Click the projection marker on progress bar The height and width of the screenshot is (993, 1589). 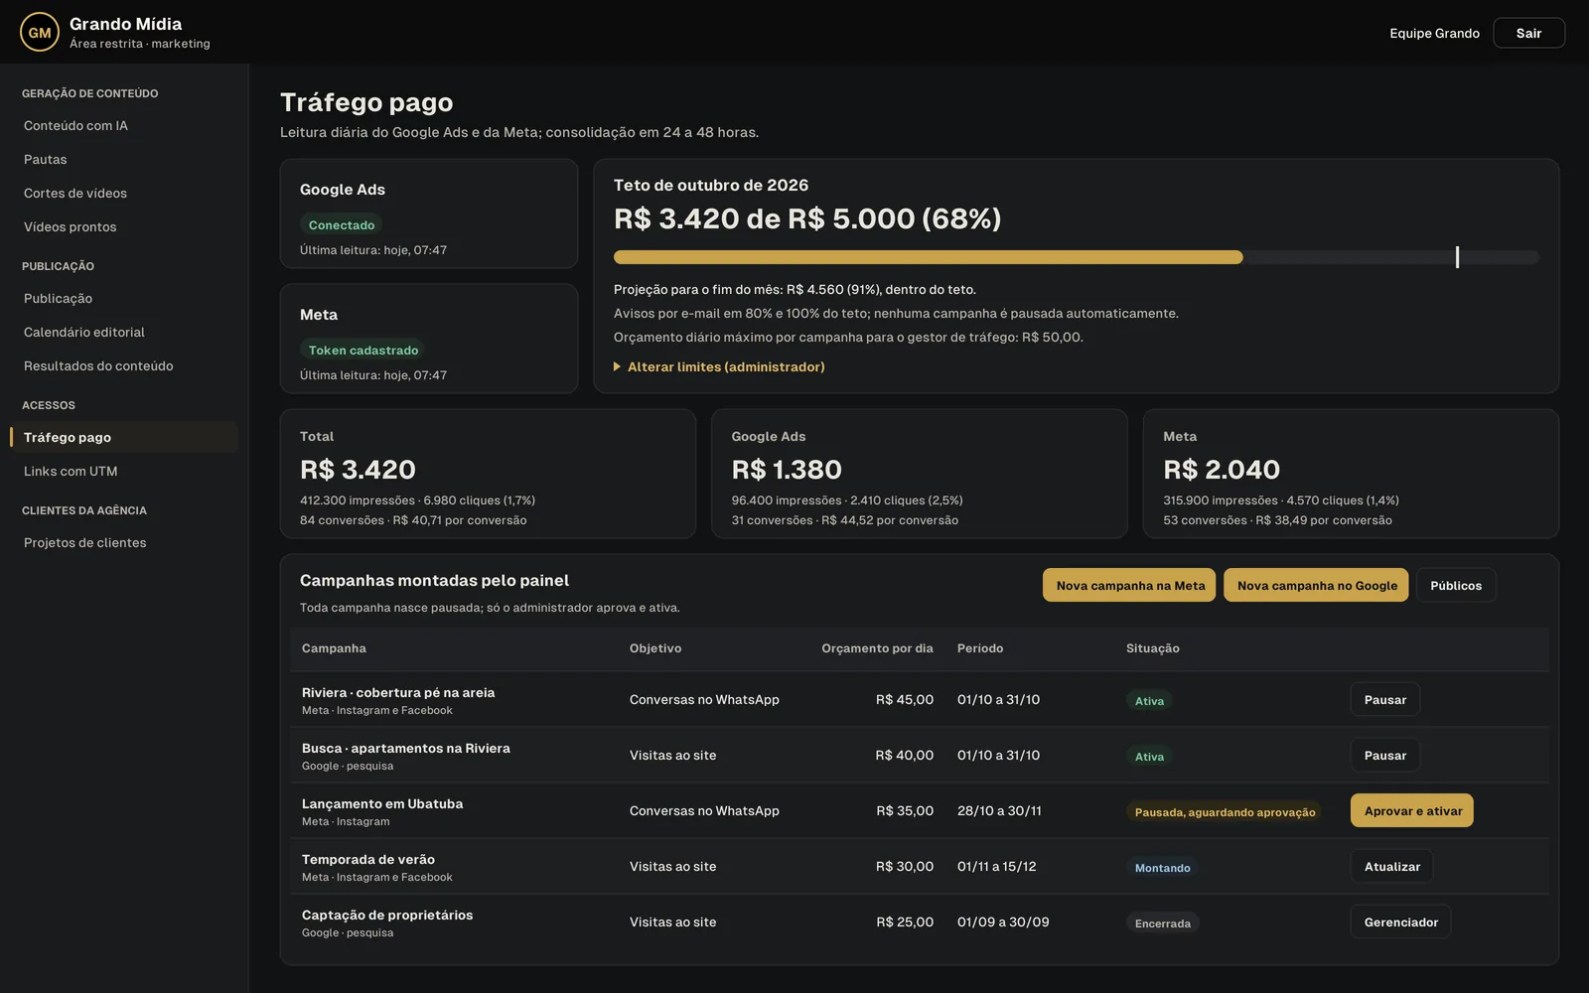[1457, 257]
